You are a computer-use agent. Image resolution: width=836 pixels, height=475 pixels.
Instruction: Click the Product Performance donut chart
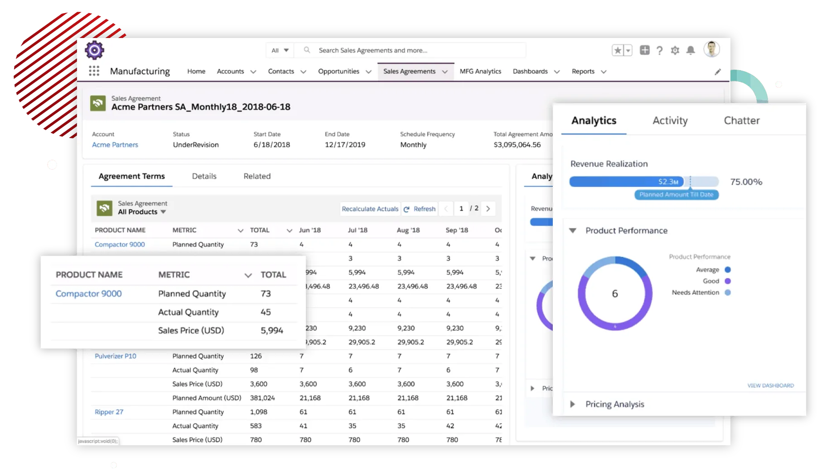[x=615, y=294]
